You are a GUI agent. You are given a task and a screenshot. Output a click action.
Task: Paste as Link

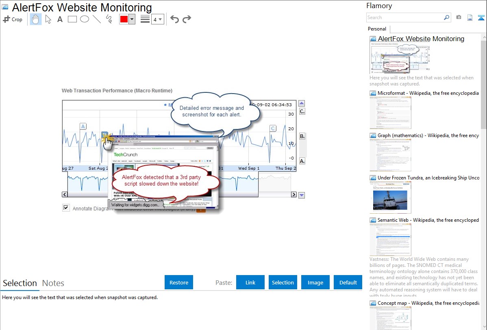click(x=250, y=282)
